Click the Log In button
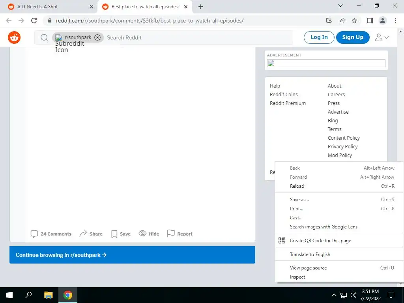404x303 pixels. (x=319, y=37)
